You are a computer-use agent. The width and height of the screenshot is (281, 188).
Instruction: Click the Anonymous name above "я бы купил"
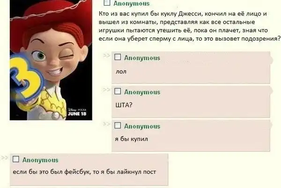pyautogui.click(x=142, y=126)
